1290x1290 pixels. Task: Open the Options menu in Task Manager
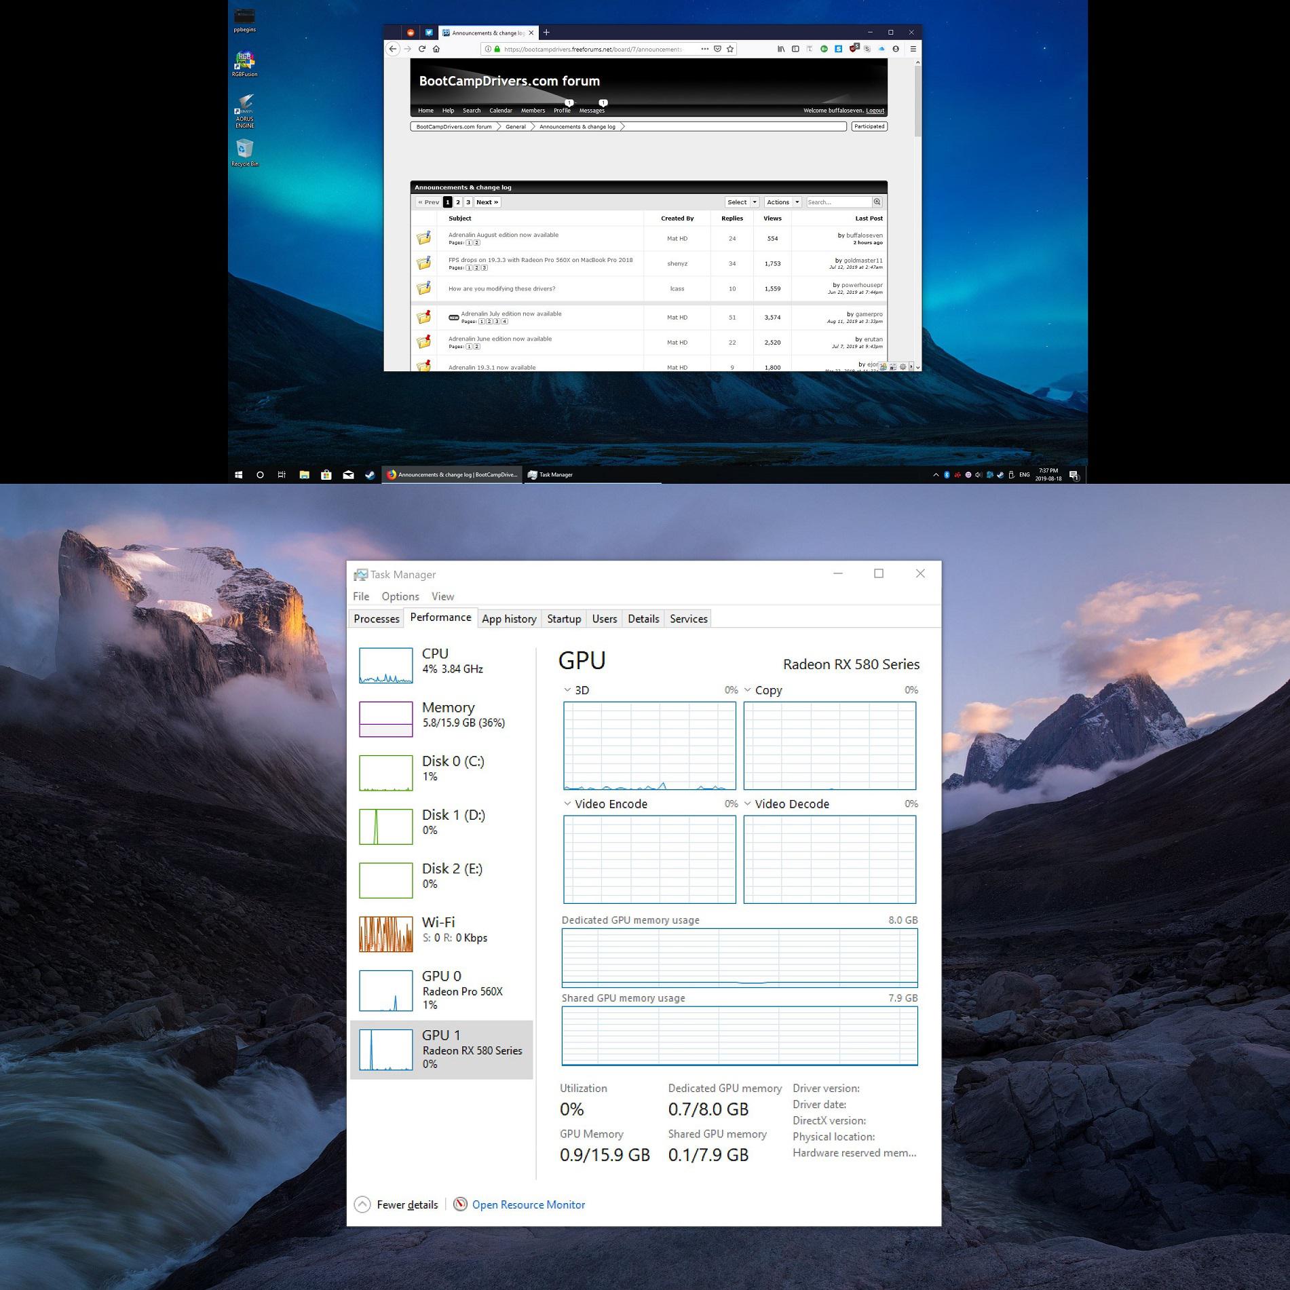click(x=400, y=596)
